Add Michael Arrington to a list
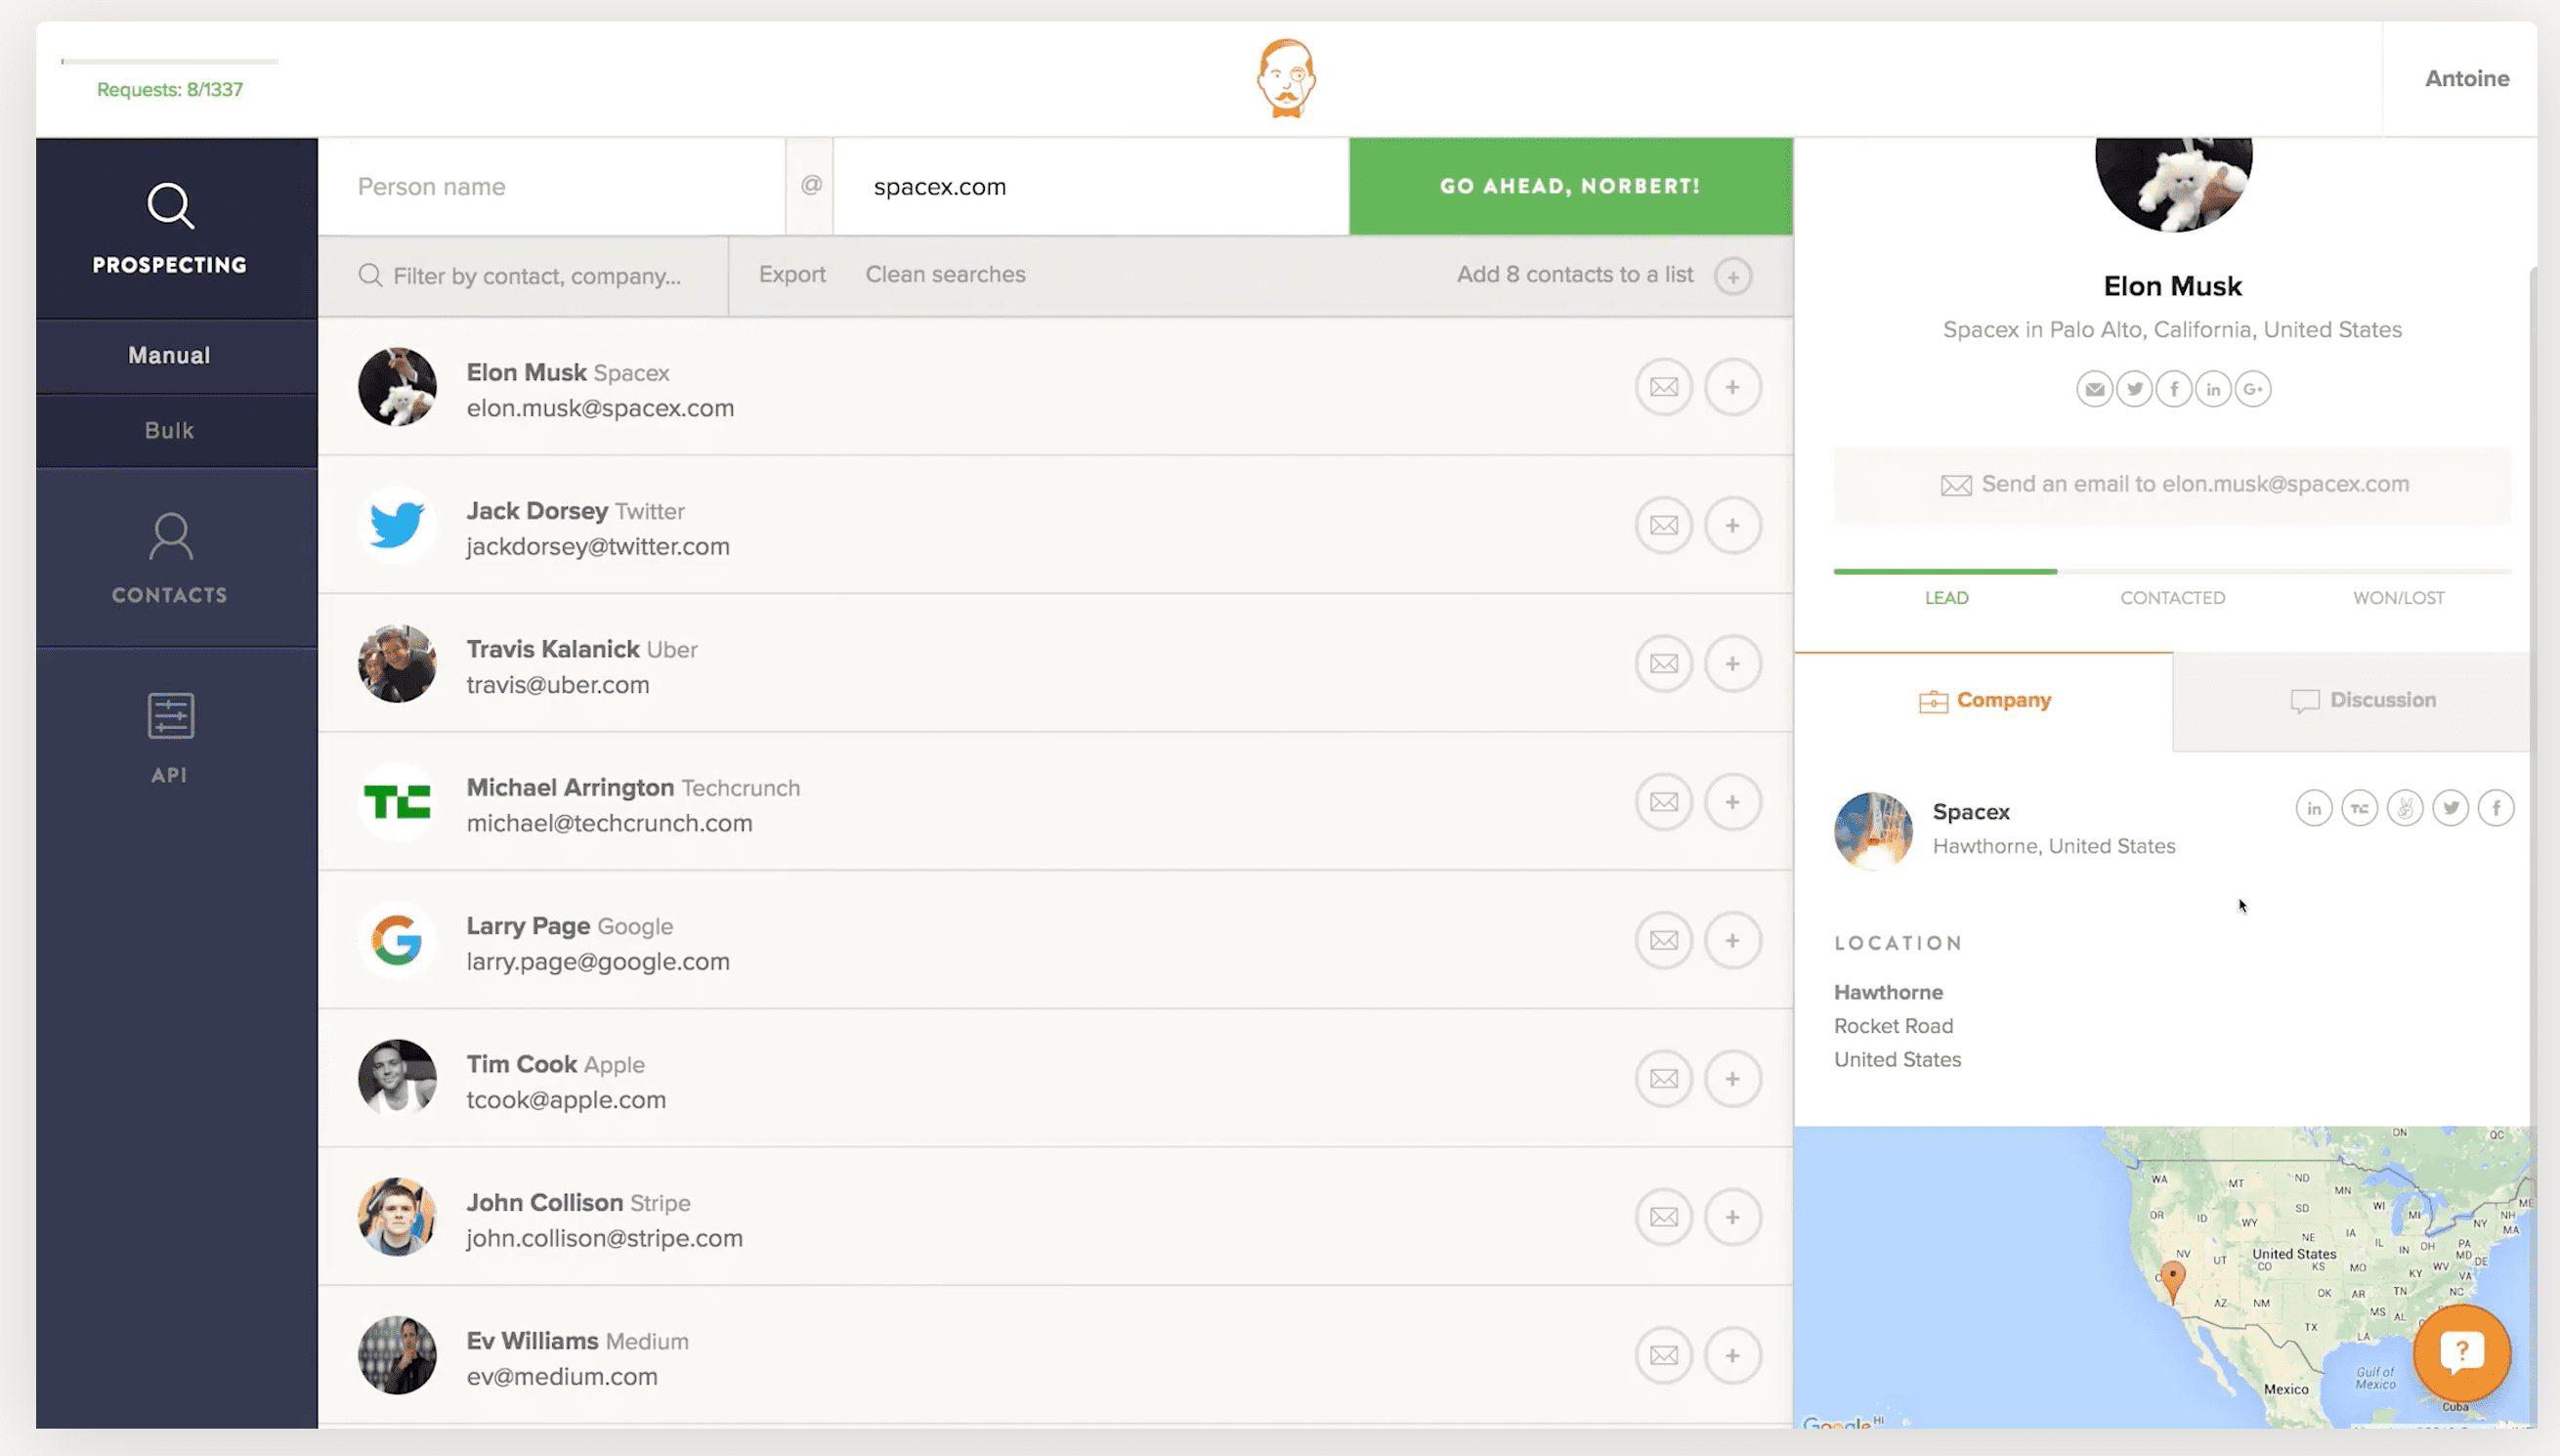The height and width of the screenshot is (1456, 2560). click(x=1732, y=802)
